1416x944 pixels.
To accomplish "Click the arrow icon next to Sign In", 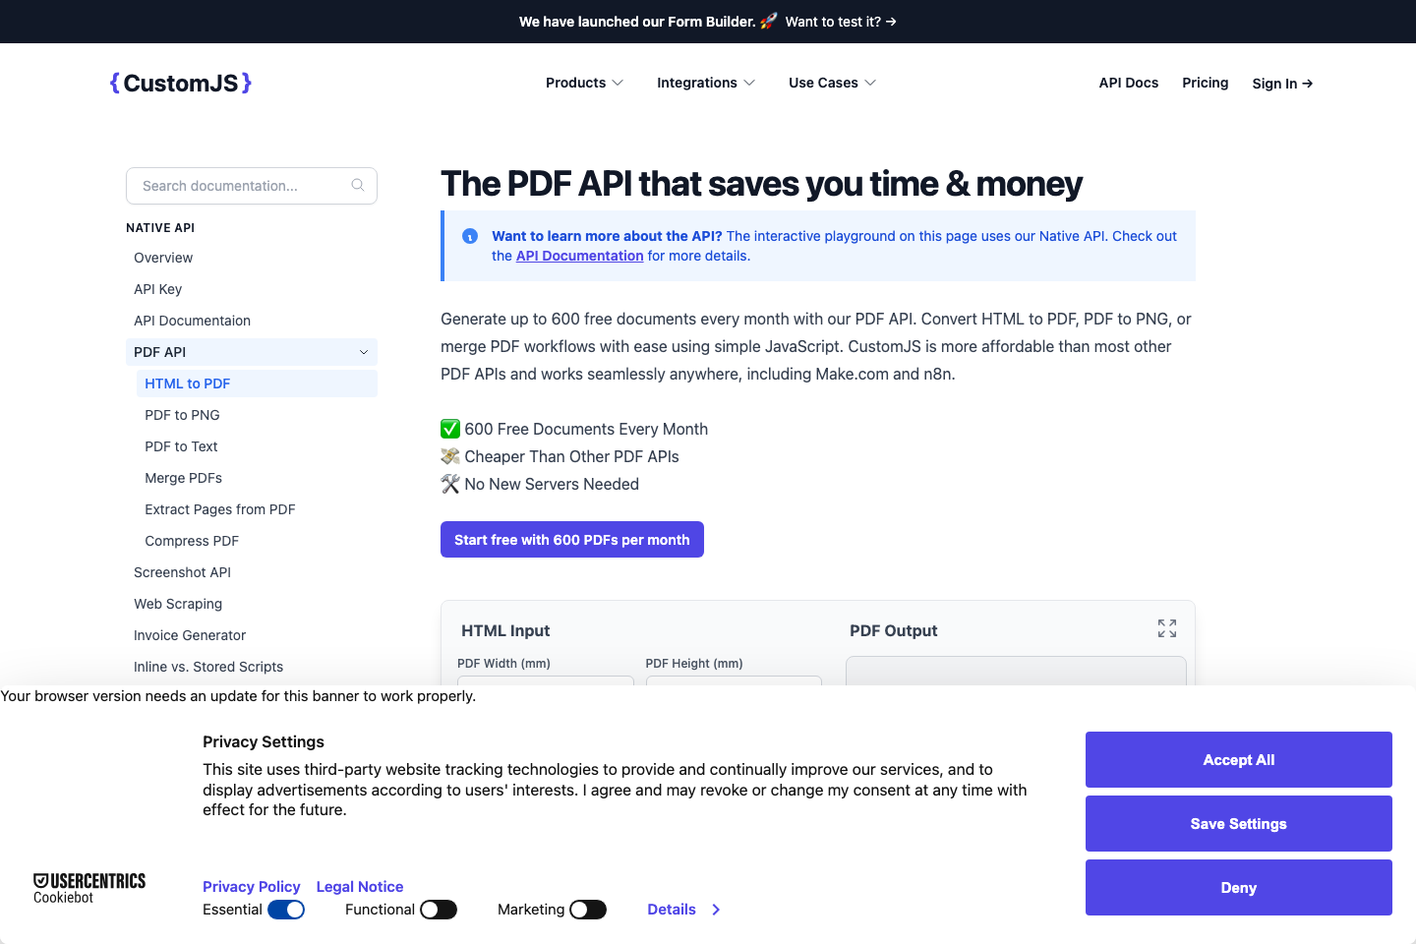I will [1307, 84].
